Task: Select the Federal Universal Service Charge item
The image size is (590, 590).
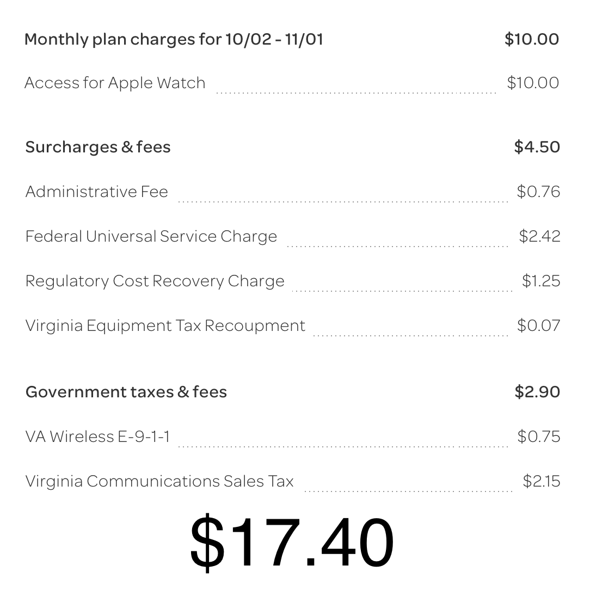Action: (151, 236)
